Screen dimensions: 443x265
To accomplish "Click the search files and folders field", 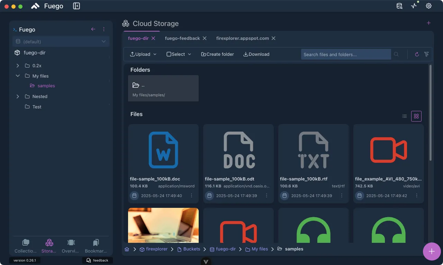I will click(x=345, y=54).
